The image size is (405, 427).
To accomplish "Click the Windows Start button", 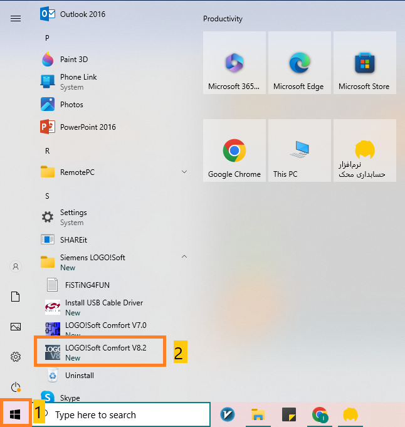I will pos(15,414).
